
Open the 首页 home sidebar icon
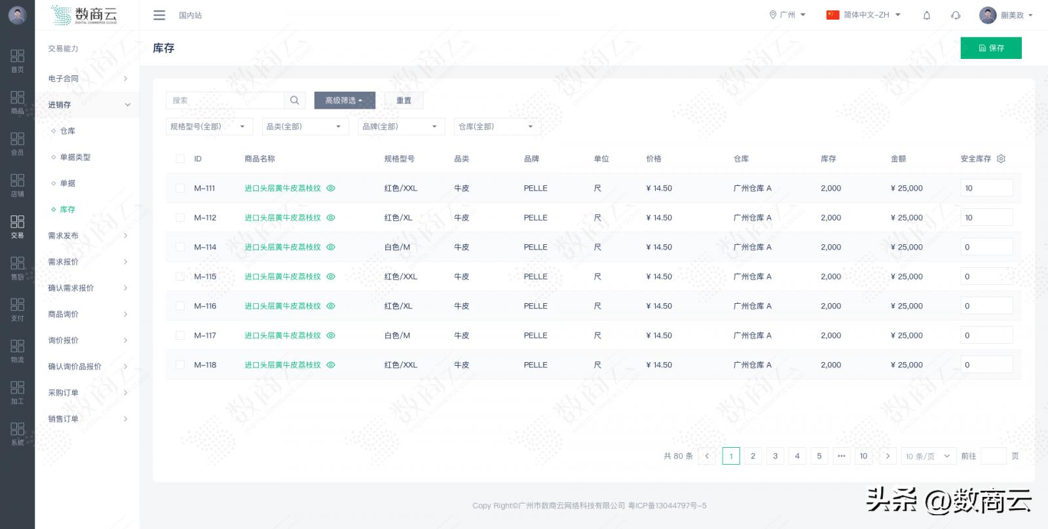point(18,60)
